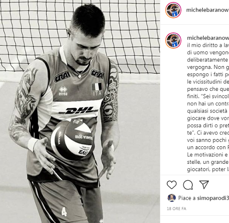Open the 'Piace a' likes text

[187, 198]
